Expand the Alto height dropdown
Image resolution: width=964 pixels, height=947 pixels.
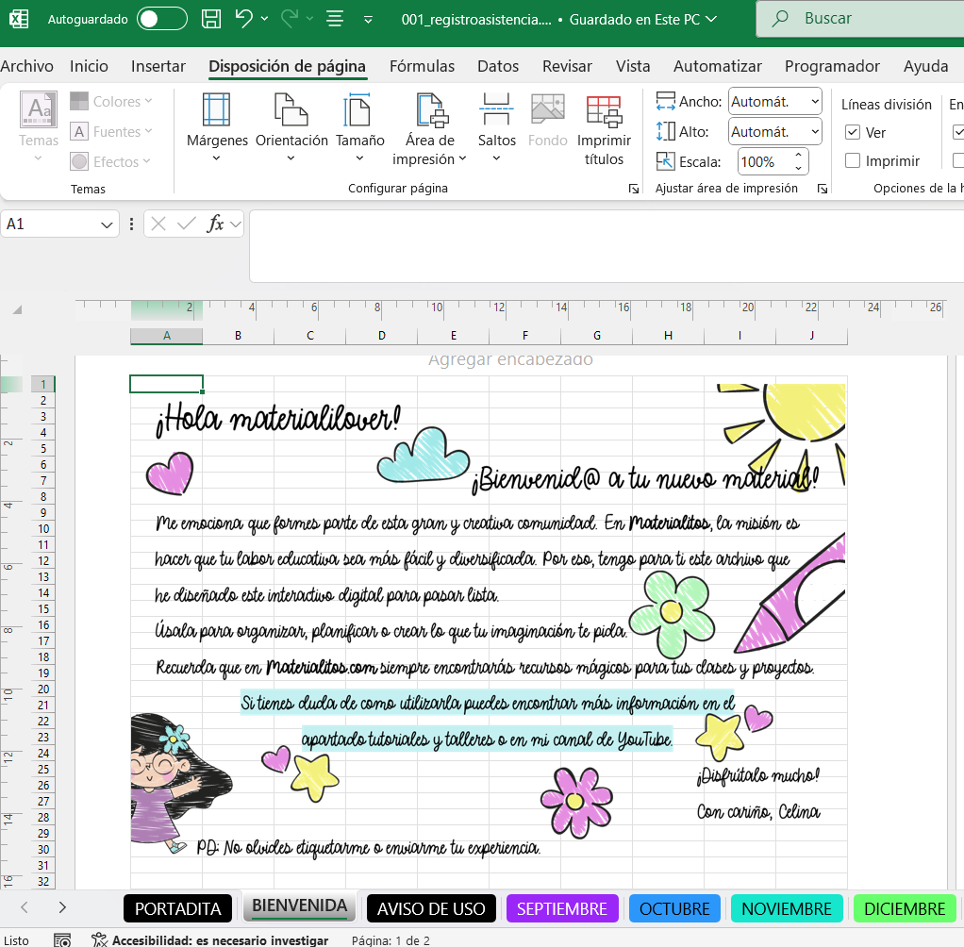tap(814, 132)
